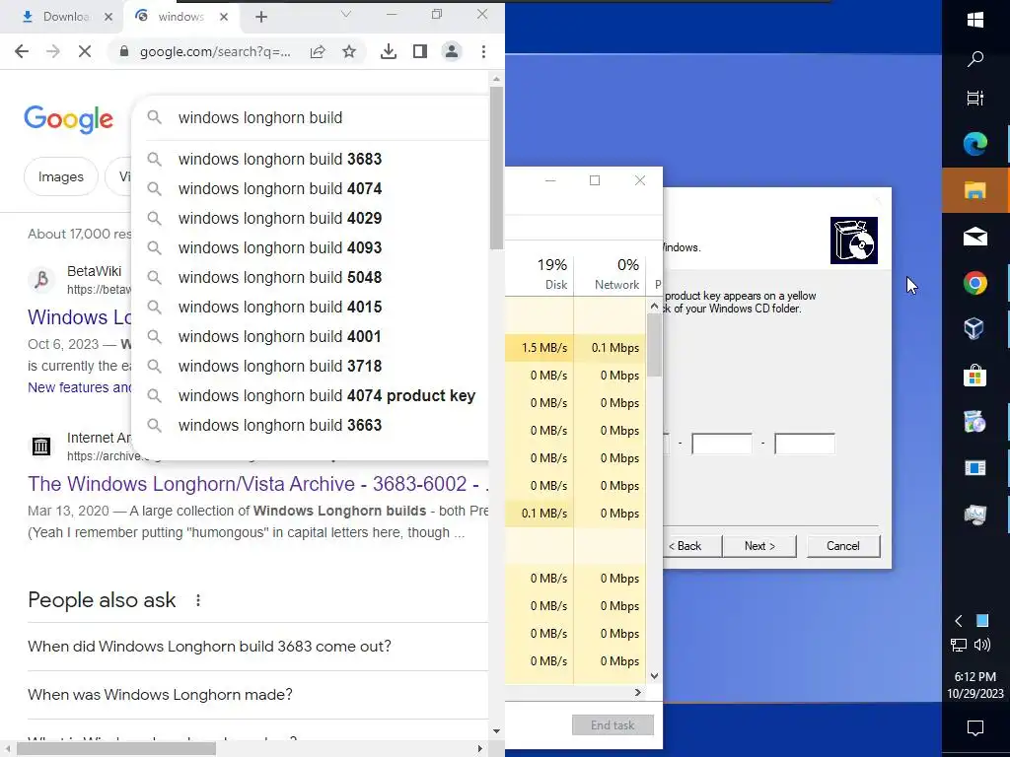Viewport: 1010px width, 757px height.
Task: Launch Microsoft Edge from taskbar
Action: click(975, 144)
